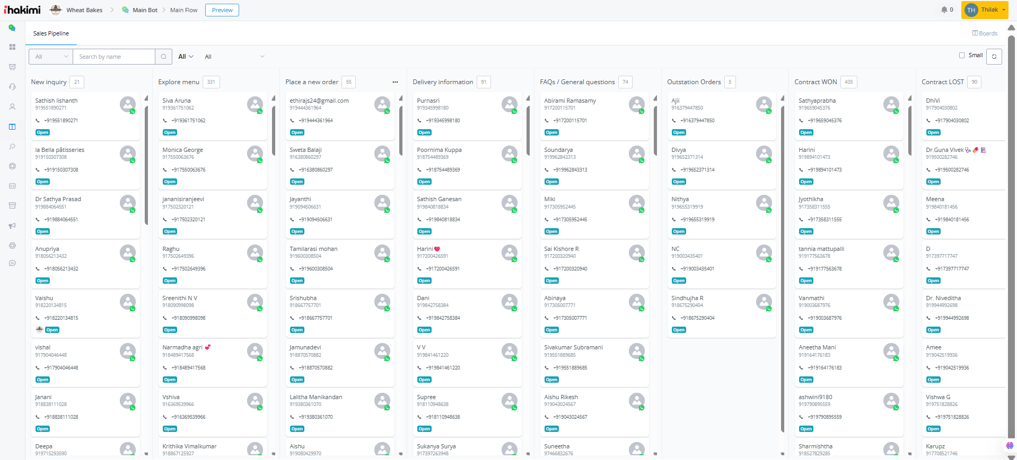Open the first All filter dropdown
The width and height of the screenshot is (1017, 460).
pos(51,57)
